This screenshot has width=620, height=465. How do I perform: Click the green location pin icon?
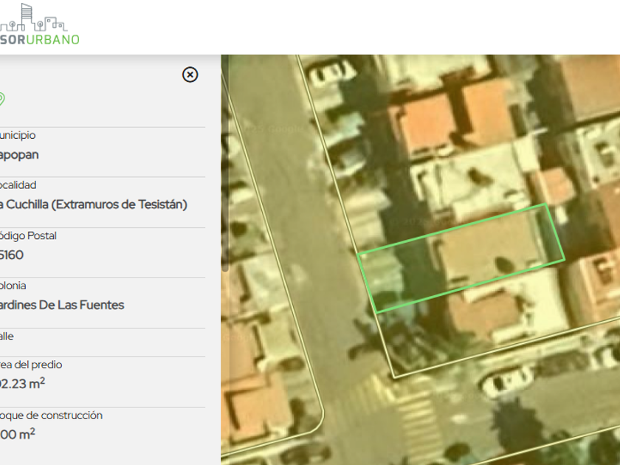click(2, 99)
